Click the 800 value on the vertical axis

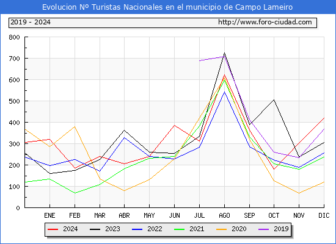pos(14,37)
